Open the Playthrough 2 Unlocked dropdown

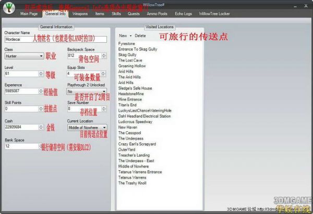[x=104, y=91]
